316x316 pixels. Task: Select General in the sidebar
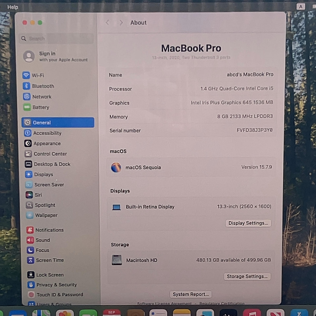(x=58, y=122)
